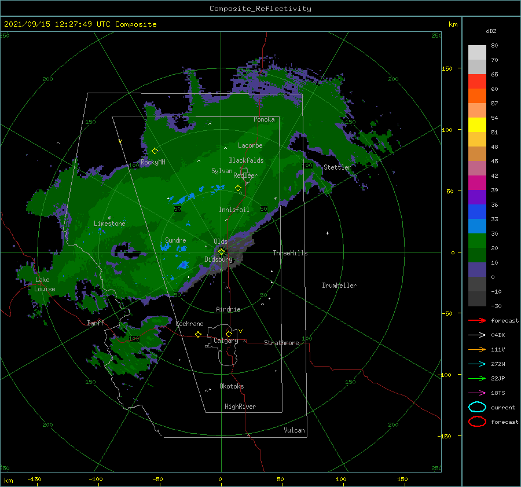This screenshot has height=487, width=521.
Task: Click the magenta 18TS arrow icon
Action: 477,393
